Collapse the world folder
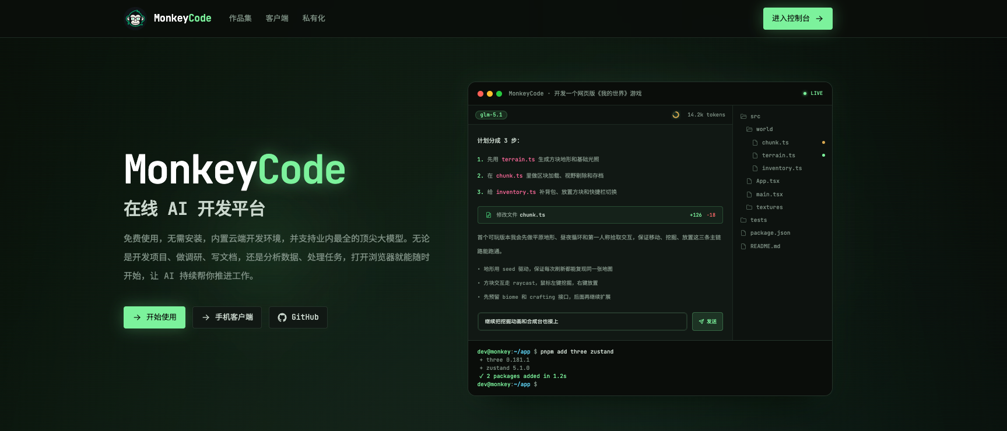Screen dimensions: 1007x431 760,129
